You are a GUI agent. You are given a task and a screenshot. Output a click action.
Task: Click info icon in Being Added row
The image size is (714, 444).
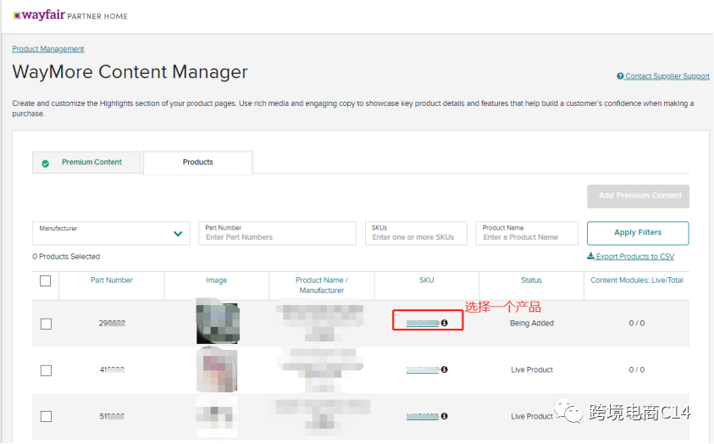pyautogui.click(x=445, y=323)
